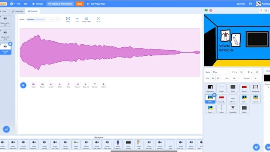This screenshot has width=270, height=152.
Task: Click See Project Page
Action: (96, 4)
